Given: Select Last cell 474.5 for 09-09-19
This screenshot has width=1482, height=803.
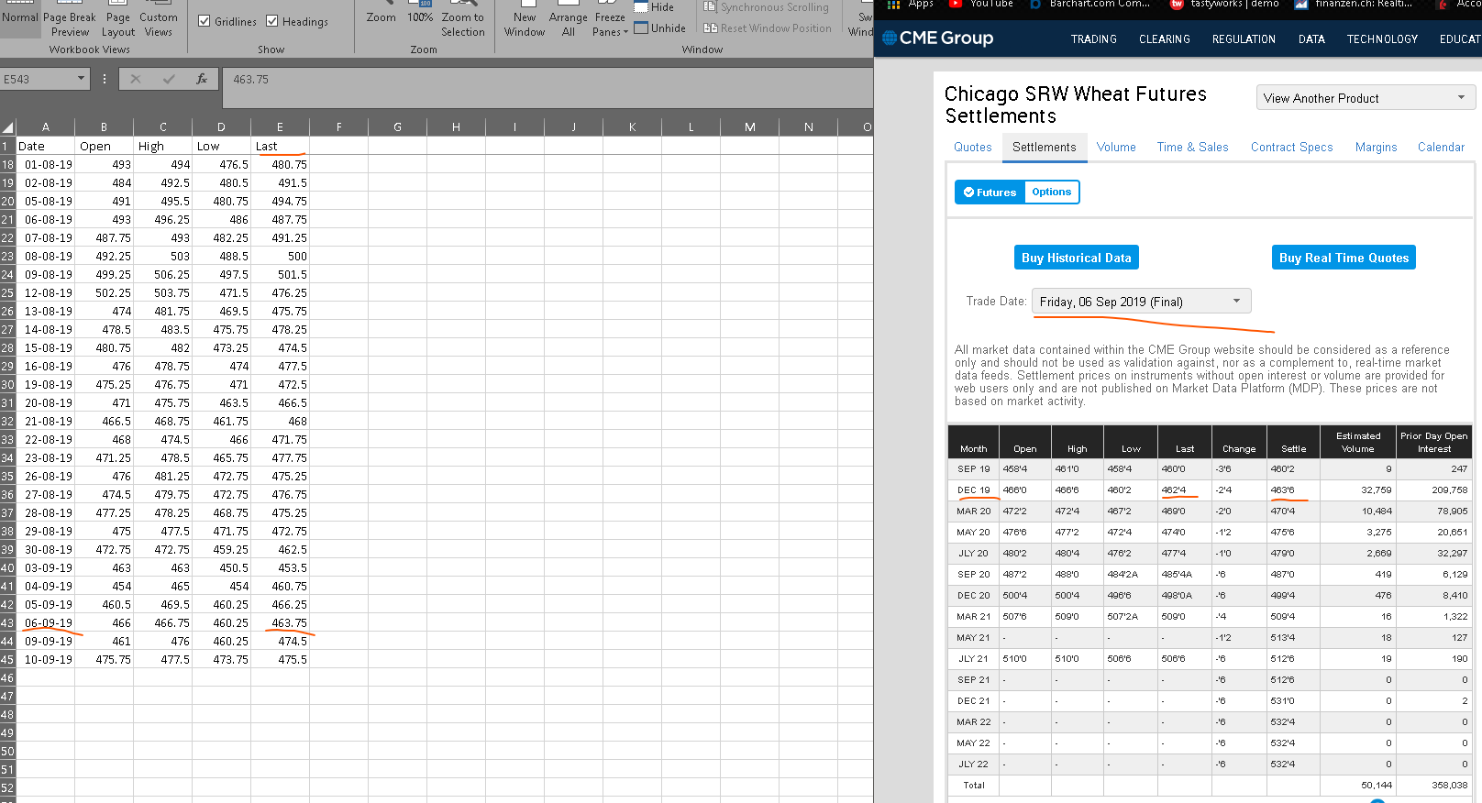Looking at the screenshot, I should click(280, 642).
